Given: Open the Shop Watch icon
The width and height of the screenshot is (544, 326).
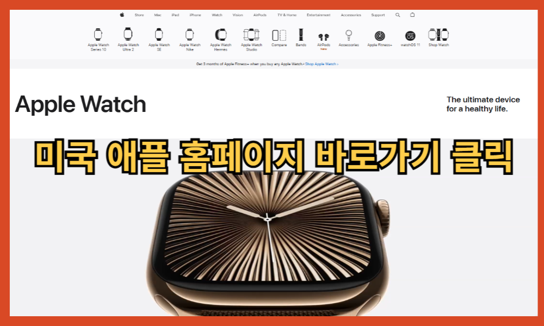Looking at the screenshot, I should 438,35.
